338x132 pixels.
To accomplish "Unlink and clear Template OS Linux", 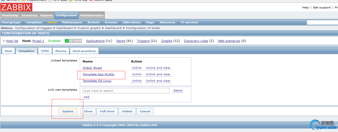I will click(158, 81).
